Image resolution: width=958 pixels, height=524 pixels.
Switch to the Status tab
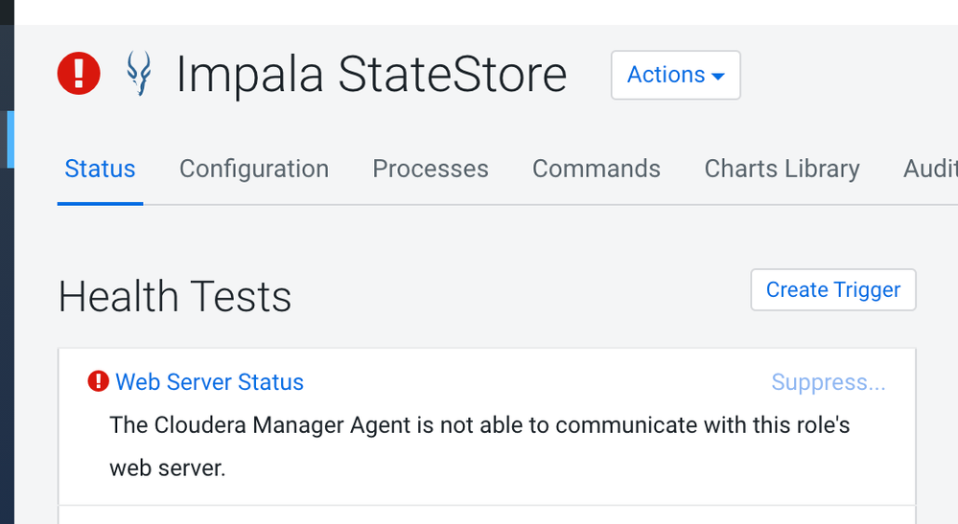[x=100, y=169]
